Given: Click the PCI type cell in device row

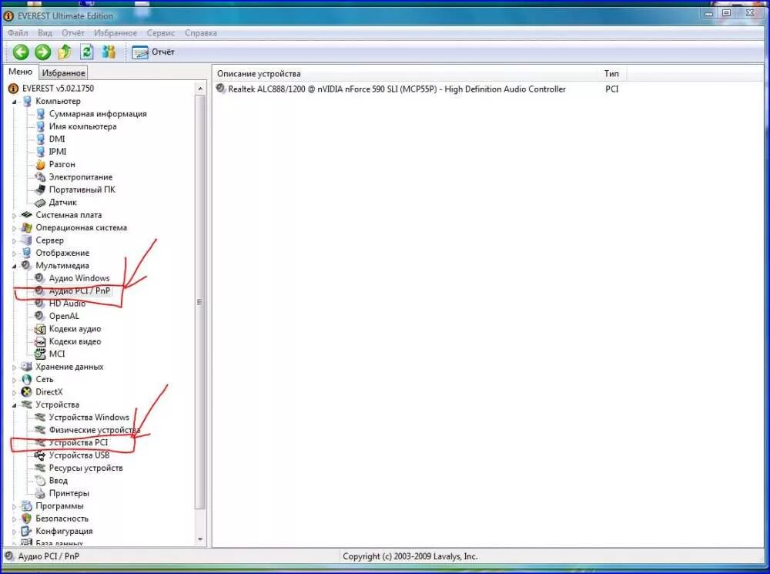Looking at the screenshot, I should [x=612, y=89].
